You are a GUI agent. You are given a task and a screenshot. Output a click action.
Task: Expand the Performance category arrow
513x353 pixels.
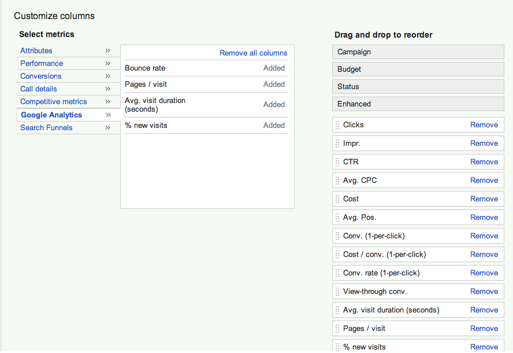pyautogui.click(x=108, y=64)
